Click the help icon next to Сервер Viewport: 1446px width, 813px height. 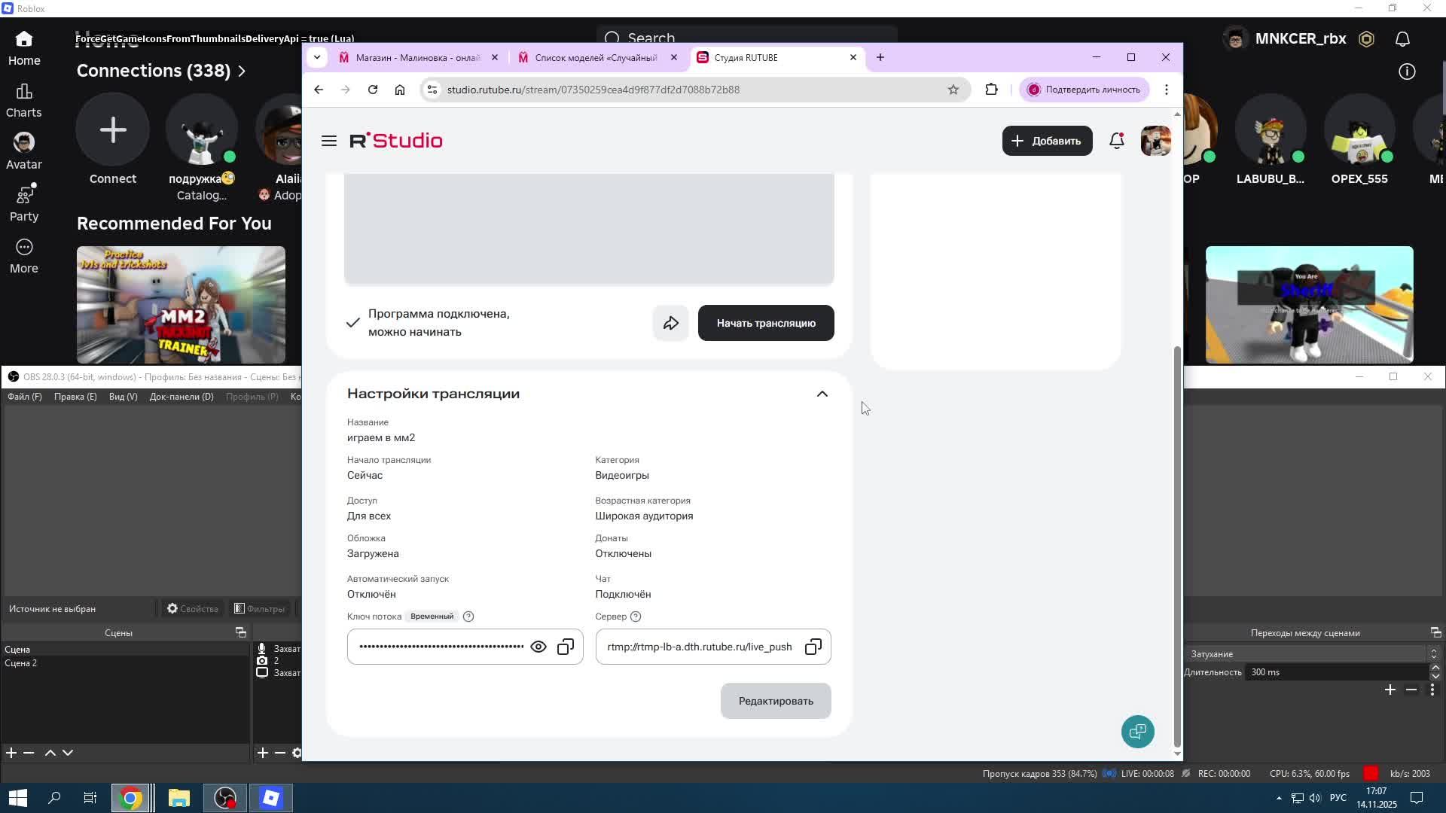[636, 617]
